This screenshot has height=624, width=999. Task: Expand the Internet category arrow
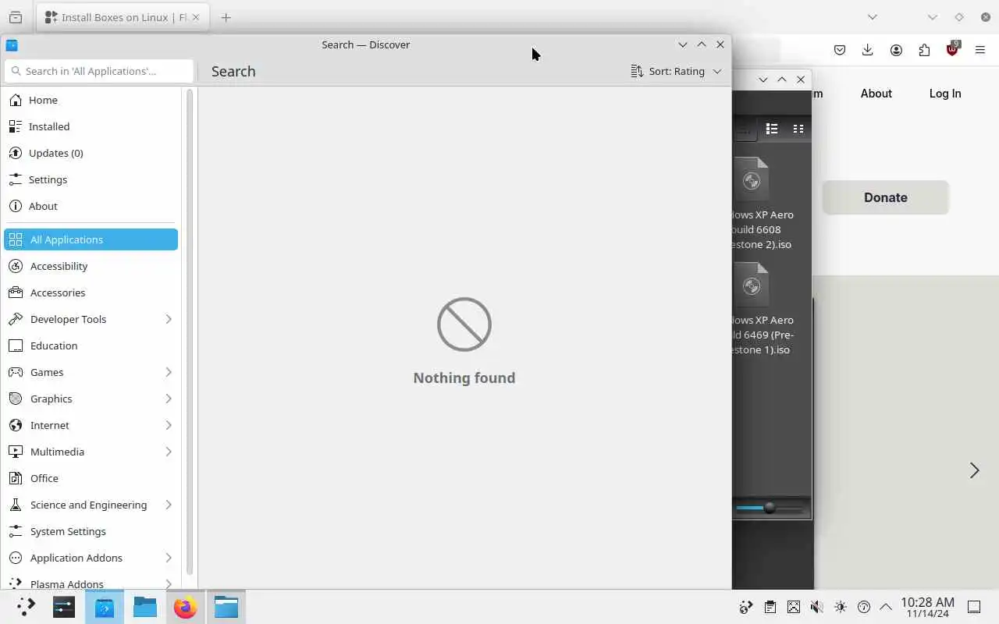pos(169,425)
